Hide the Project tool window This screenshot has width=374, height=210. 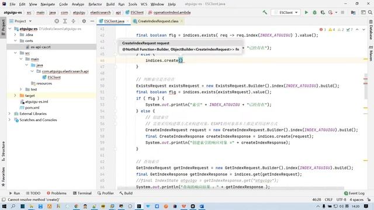pos(92,21)
